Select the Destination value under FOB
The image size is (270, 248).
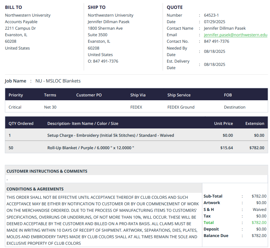coord(234,107)
